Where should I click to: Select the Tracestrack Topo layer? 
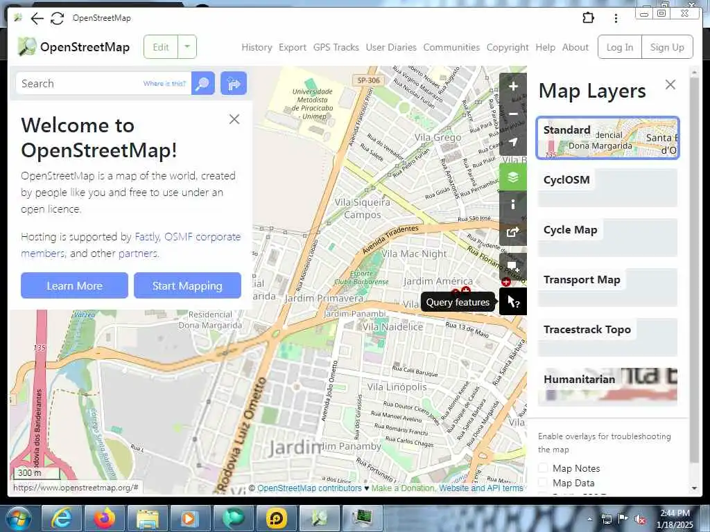click(607, 337)
